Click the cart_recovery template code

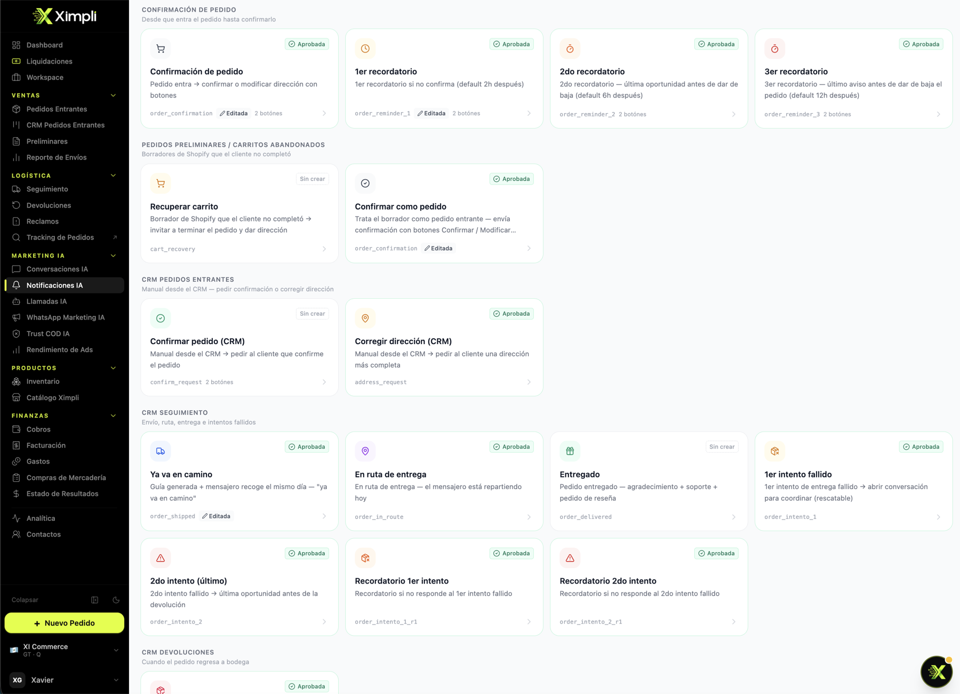point(173,249)
